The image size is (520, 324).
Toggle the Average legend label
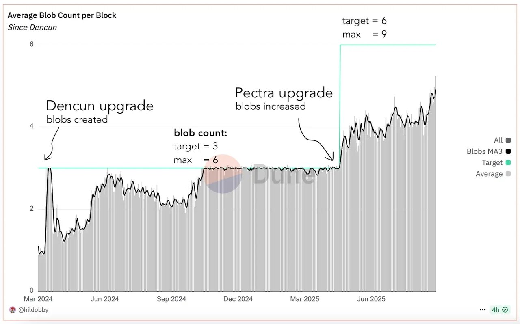489,174
